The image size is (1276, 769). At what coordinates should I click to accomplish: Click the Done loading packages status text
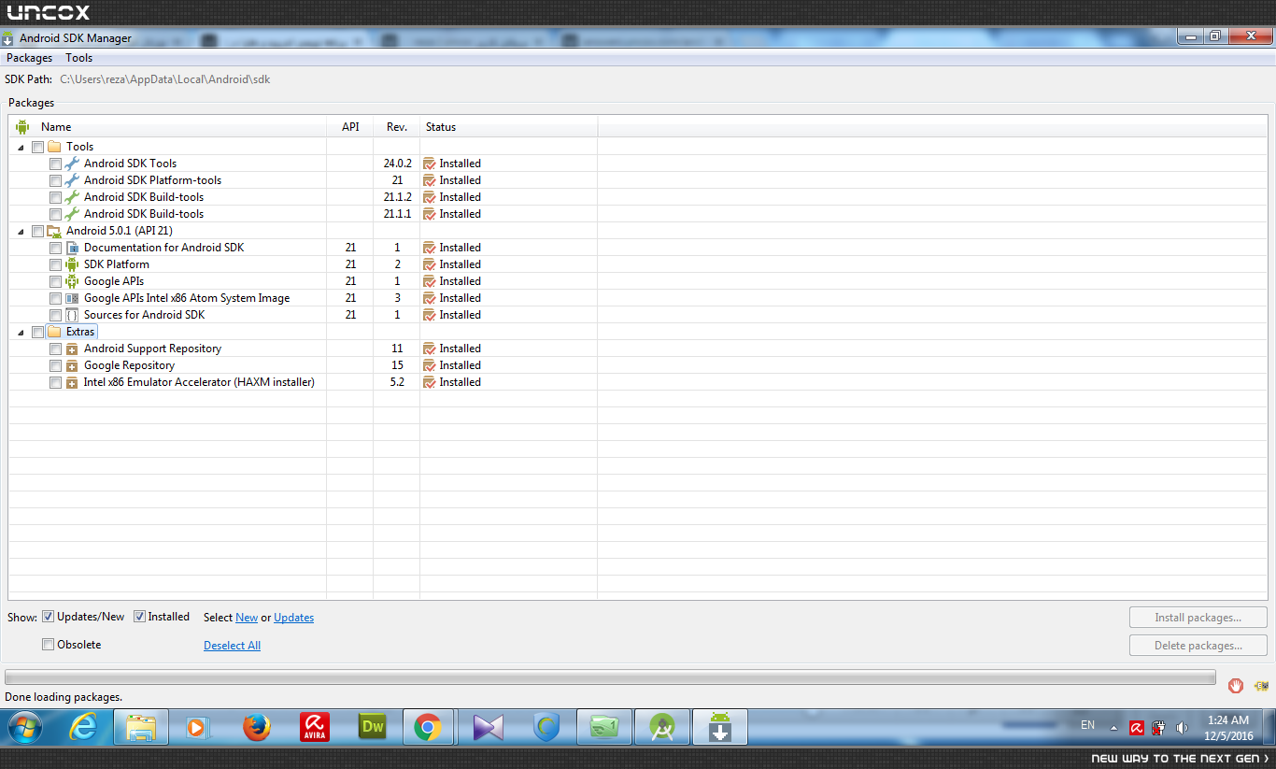coord(64,697)
